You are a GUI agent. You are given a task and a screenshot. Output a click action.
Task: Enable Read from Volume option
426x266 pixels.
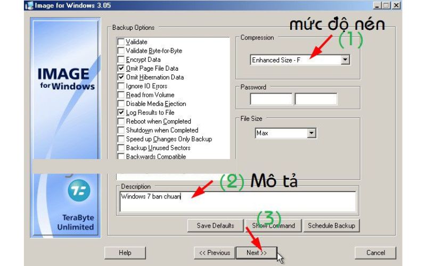(121, 95)
